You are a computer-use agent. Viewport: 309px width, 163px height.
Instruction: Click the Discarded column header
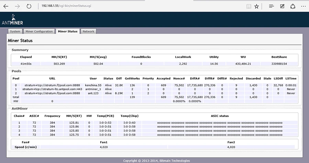point(253,78)
